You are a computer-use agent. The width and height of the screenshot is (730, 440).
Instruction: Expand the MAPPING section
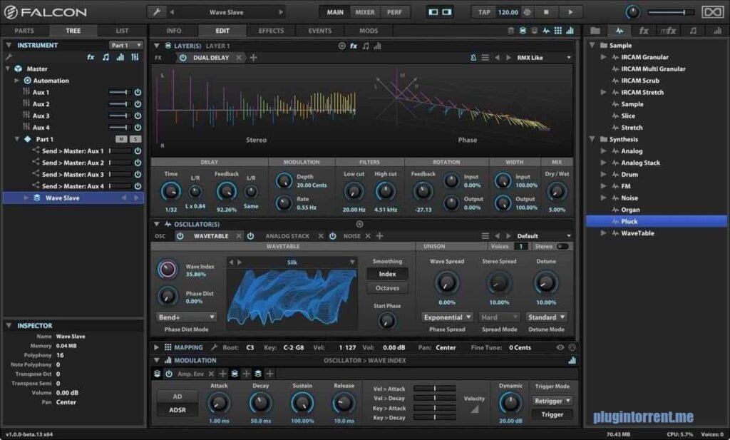pyautogui.click(x=156, y=347)
